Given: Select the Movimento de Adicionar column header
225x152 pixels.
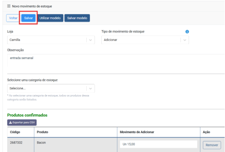Looking at the screenshot, I should tap(137, 132).
